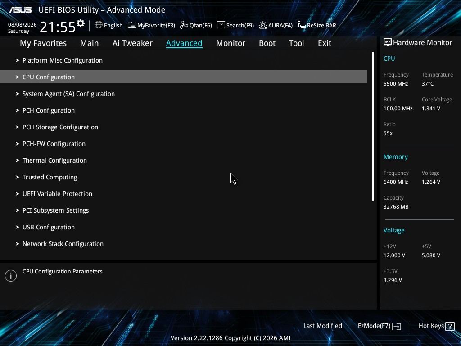
Task: Click the CPU temperature 37°C value
Action: point(428,84)
